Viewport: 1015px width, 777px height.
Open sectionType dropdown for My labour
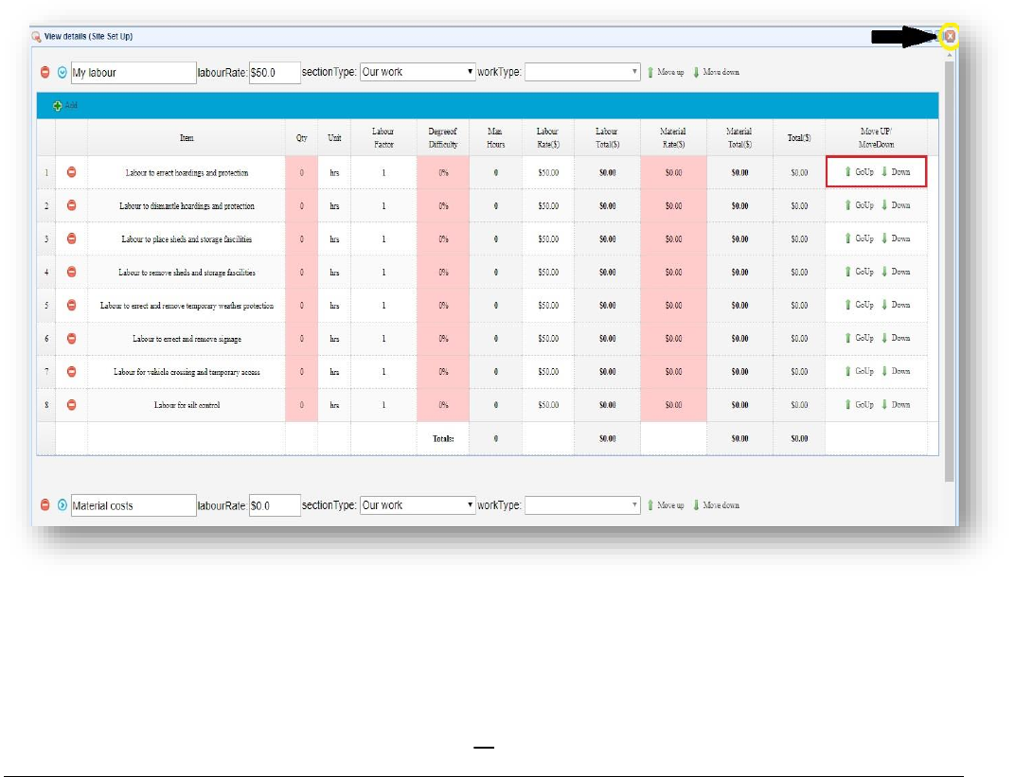coord(418,72)
